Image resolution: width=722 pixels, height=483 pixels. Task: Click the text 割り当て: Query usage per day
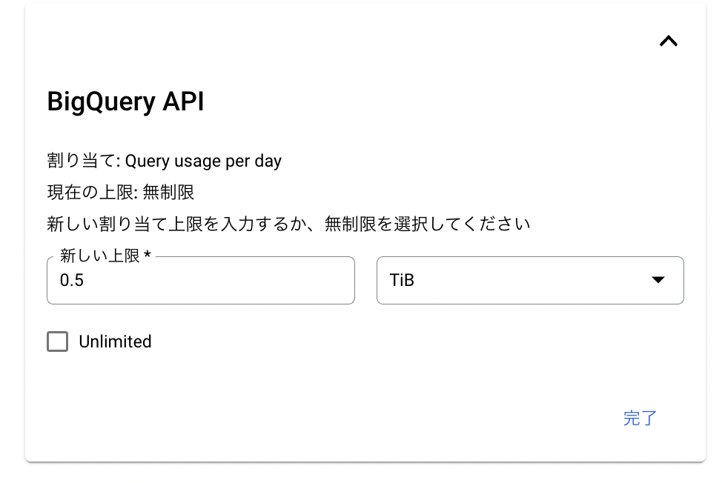[x=164, y=161]
